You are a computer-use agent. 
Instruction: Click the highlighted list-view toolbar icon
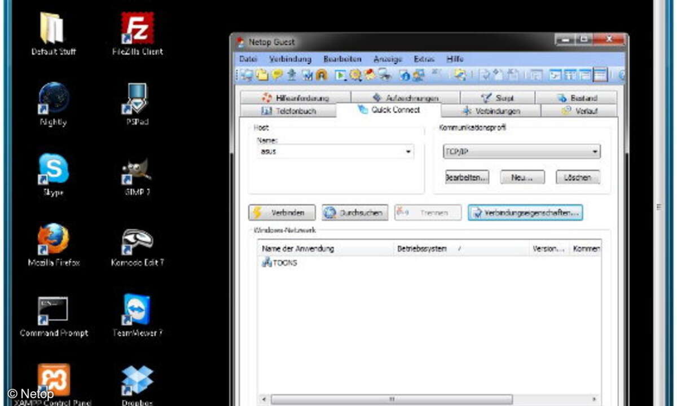pyautogui.click(x=600, y=75)
